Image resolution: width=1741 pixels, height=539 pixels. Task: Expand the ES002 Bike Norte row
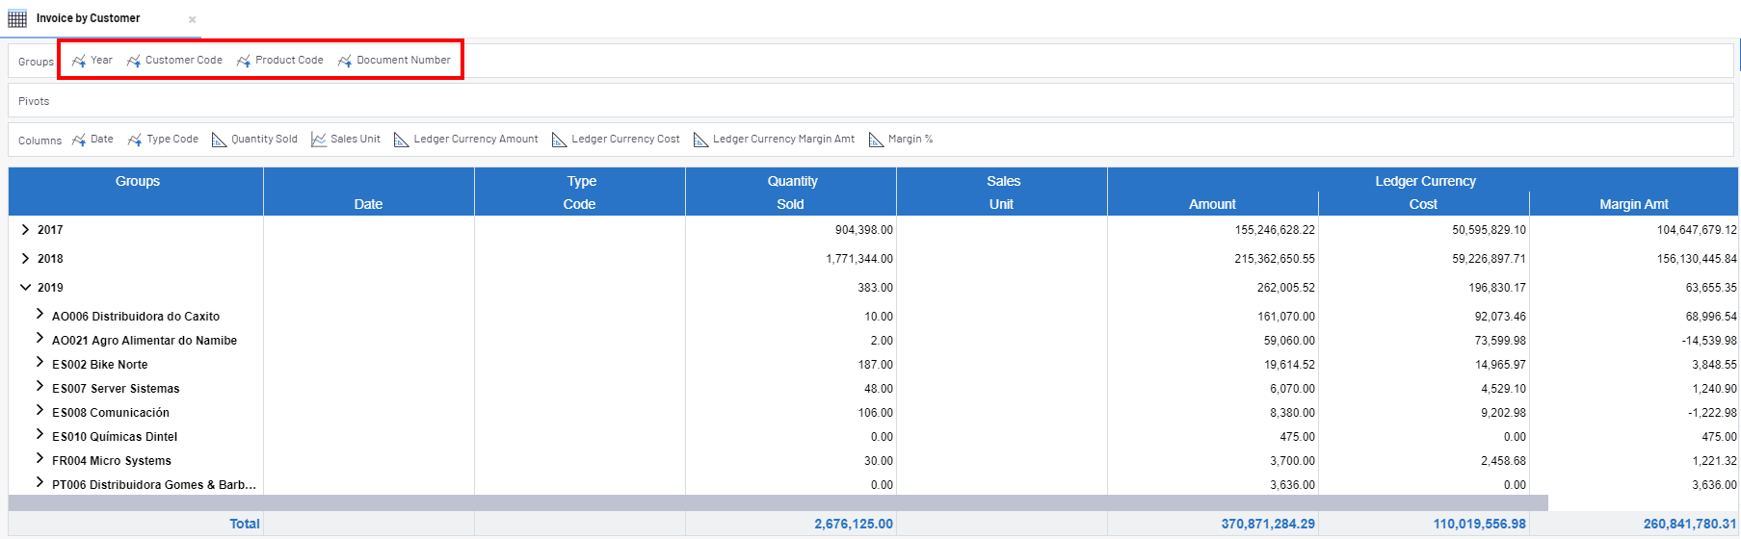(x=40, y=363)
